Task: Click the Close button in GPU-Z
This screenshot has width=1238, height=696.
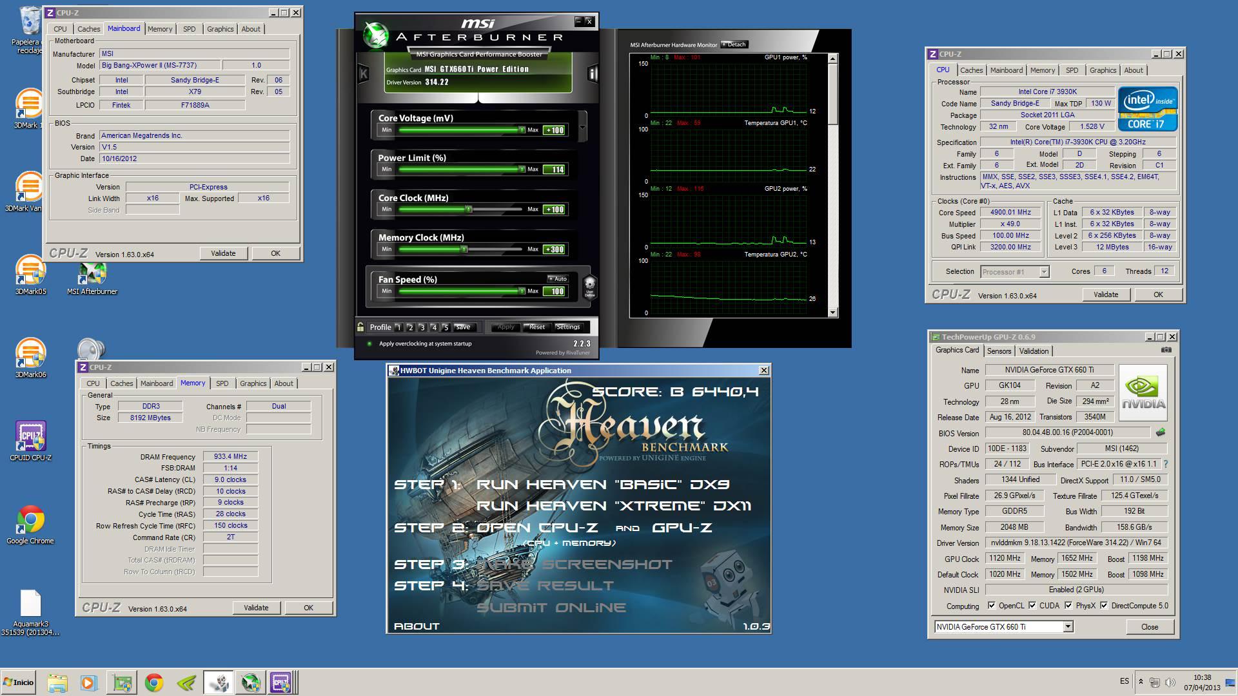Action: pyautogui.click(x=1150, y=627)
